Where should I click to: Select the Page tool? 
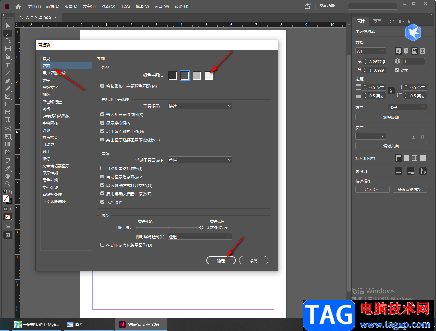point(8,41)
